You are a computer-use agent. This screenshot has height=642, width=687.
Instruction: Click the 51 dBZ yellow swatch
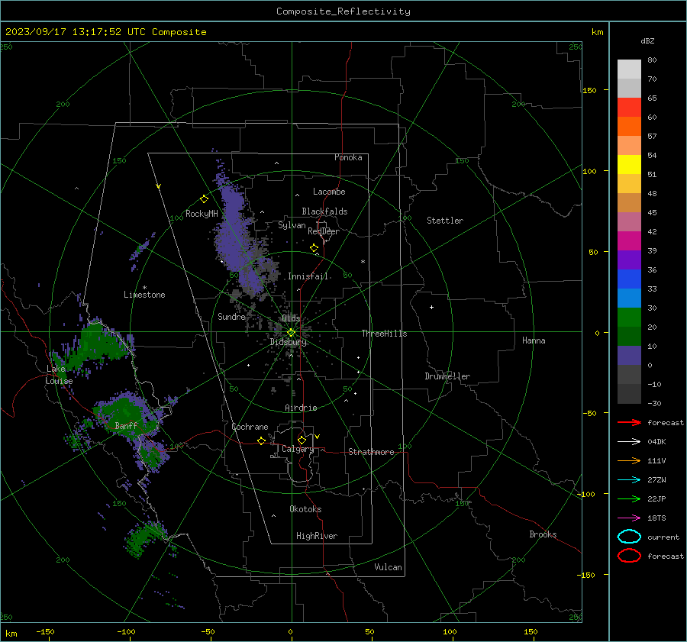click(629, 164)
